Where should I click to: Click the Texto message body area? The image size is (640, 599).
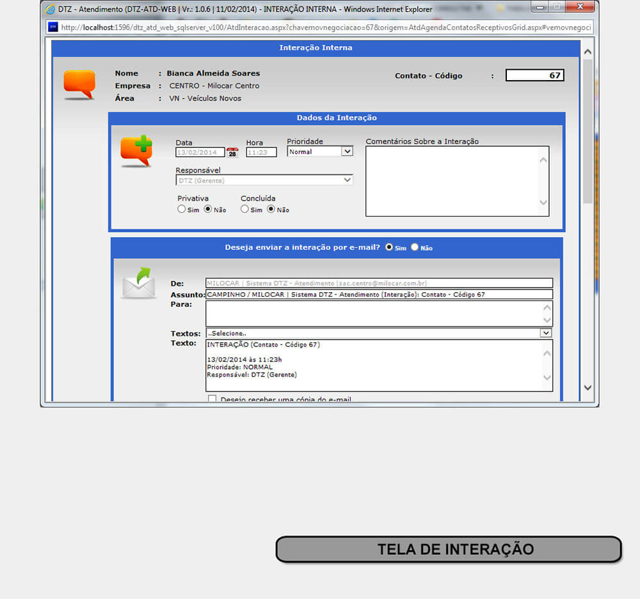374,365
